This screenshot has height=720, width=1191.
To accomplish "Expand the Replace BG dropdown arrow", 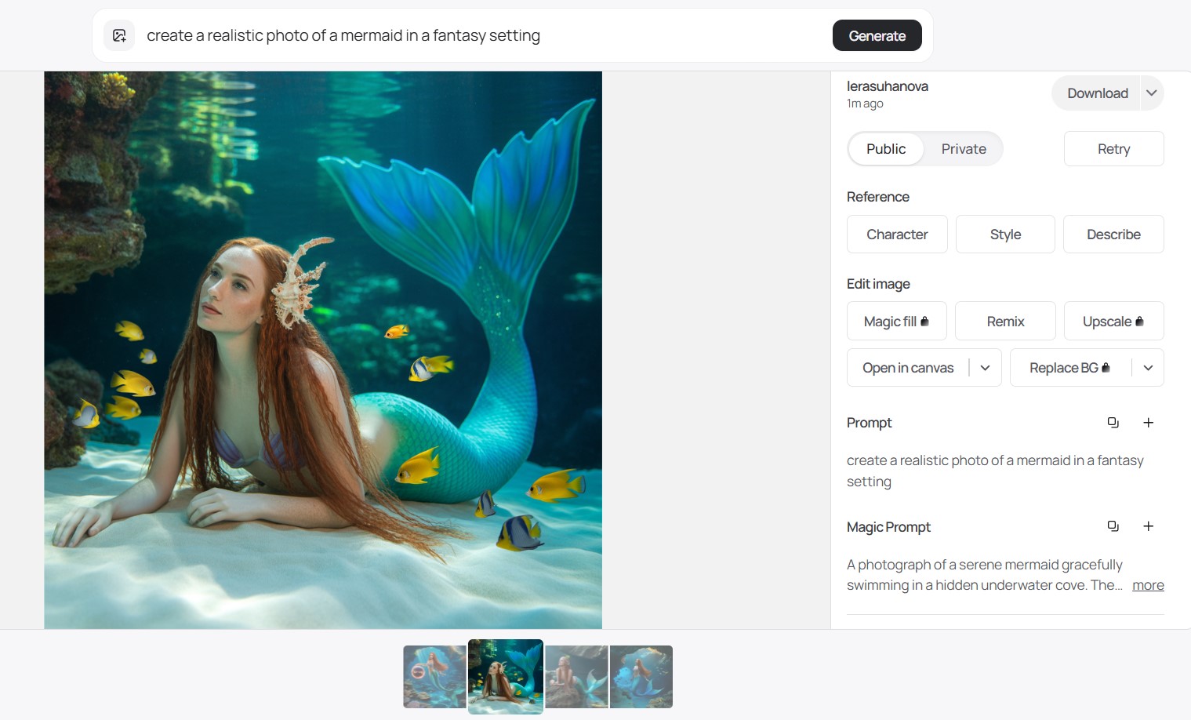I will point(1148,368).
